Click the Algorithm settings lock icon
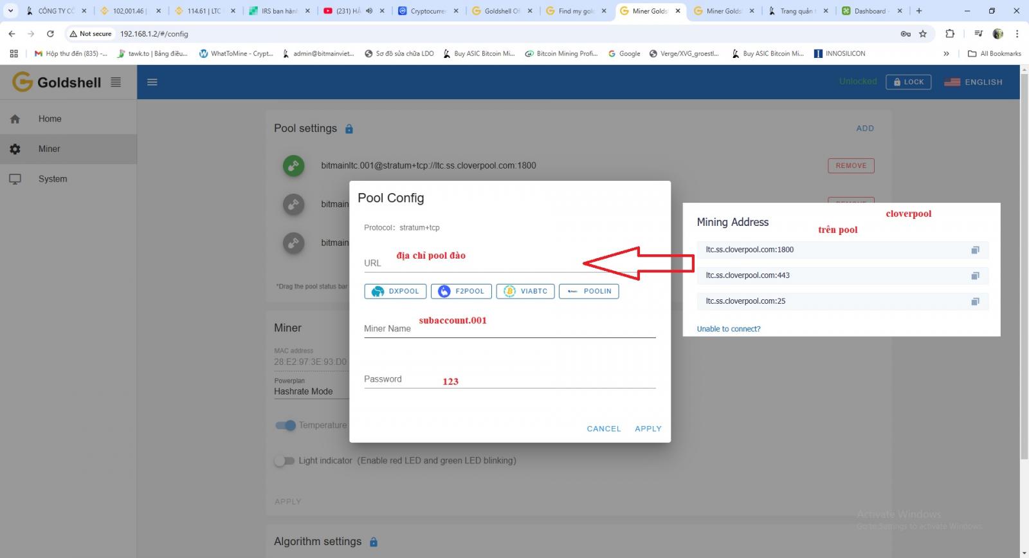The width and height of the screenshot is (1029, 558). [x=374, y=542]
